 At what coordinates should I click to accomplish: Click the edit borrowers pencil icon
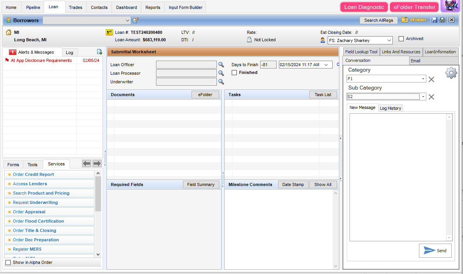coord(136,20)
